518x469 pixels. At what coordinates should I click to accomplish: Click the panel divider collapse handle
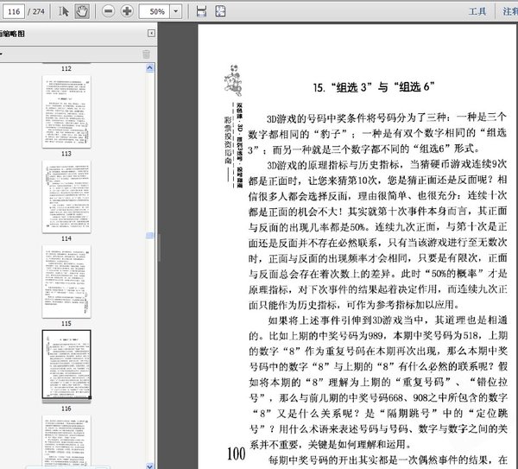[160, 246]
